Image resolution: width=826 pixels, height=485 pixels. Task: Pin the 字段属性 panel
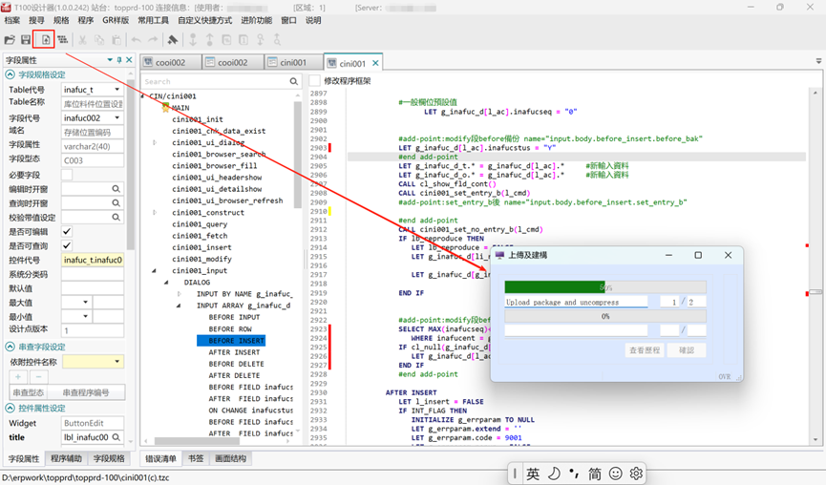119,60
